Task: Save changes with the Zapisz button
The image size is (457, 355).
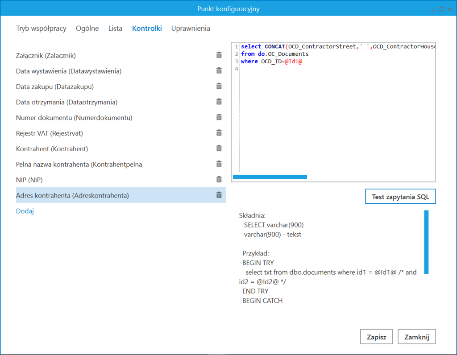Action: pos(376,336)
